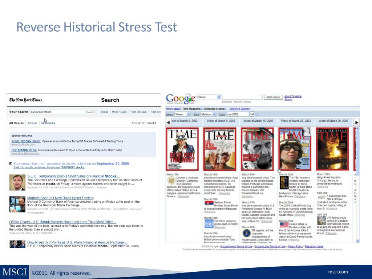Open the Show 'Week' dropdown
This screenshot has height=279, width=372.
pos(182,114)
